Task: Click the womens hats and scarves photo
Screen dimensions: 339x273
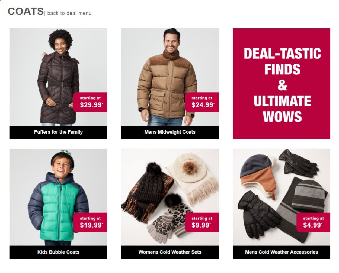Action: (x=170, y=197)
